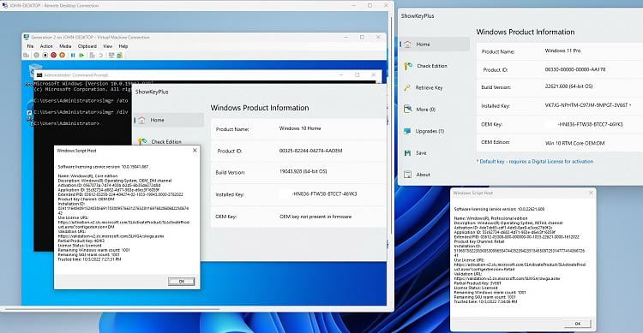
Task: Click the grey Start VM toolbar icon
Action: (x=37, y=56)
